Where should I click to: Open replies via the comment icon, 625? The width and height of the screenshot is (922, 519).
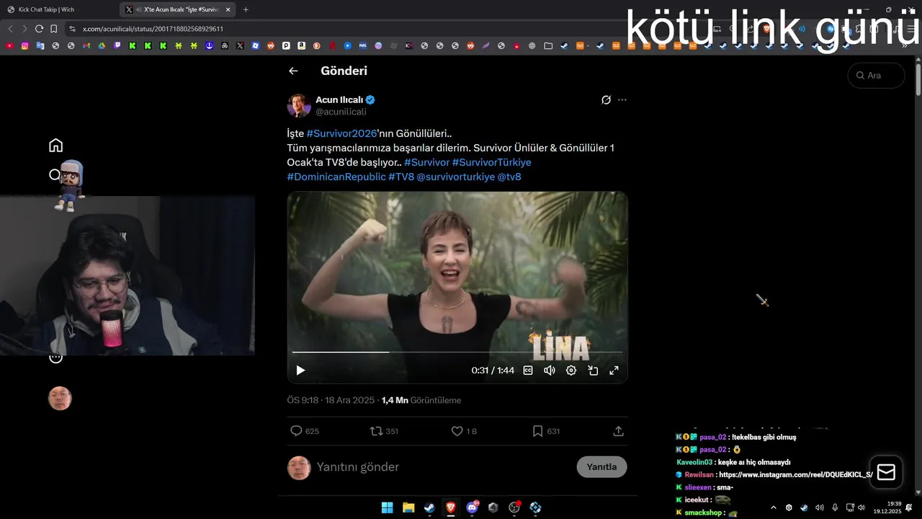(304, 431)
